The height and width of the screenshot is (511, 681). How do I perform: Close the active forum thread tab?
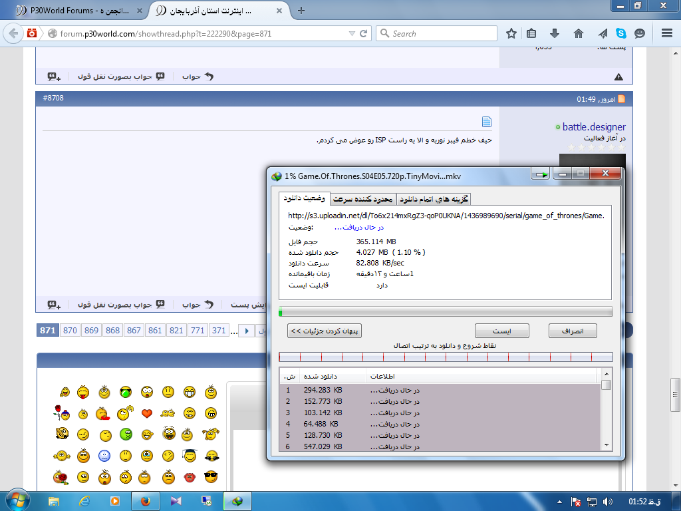click(279, 11)
